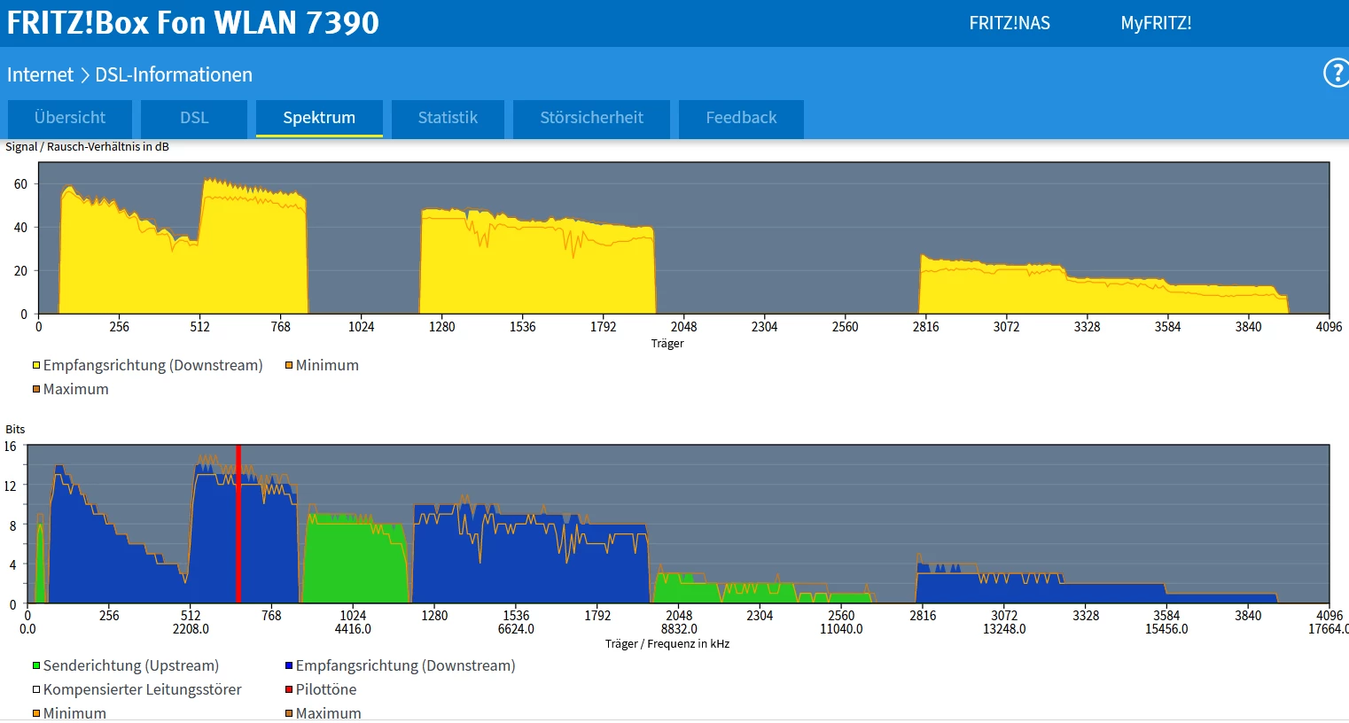Image resolution: width=1349 pixels, height=723 pixels.
Task: Click the orange Minimum swatch in SNR legend
Action: point(289,365)
